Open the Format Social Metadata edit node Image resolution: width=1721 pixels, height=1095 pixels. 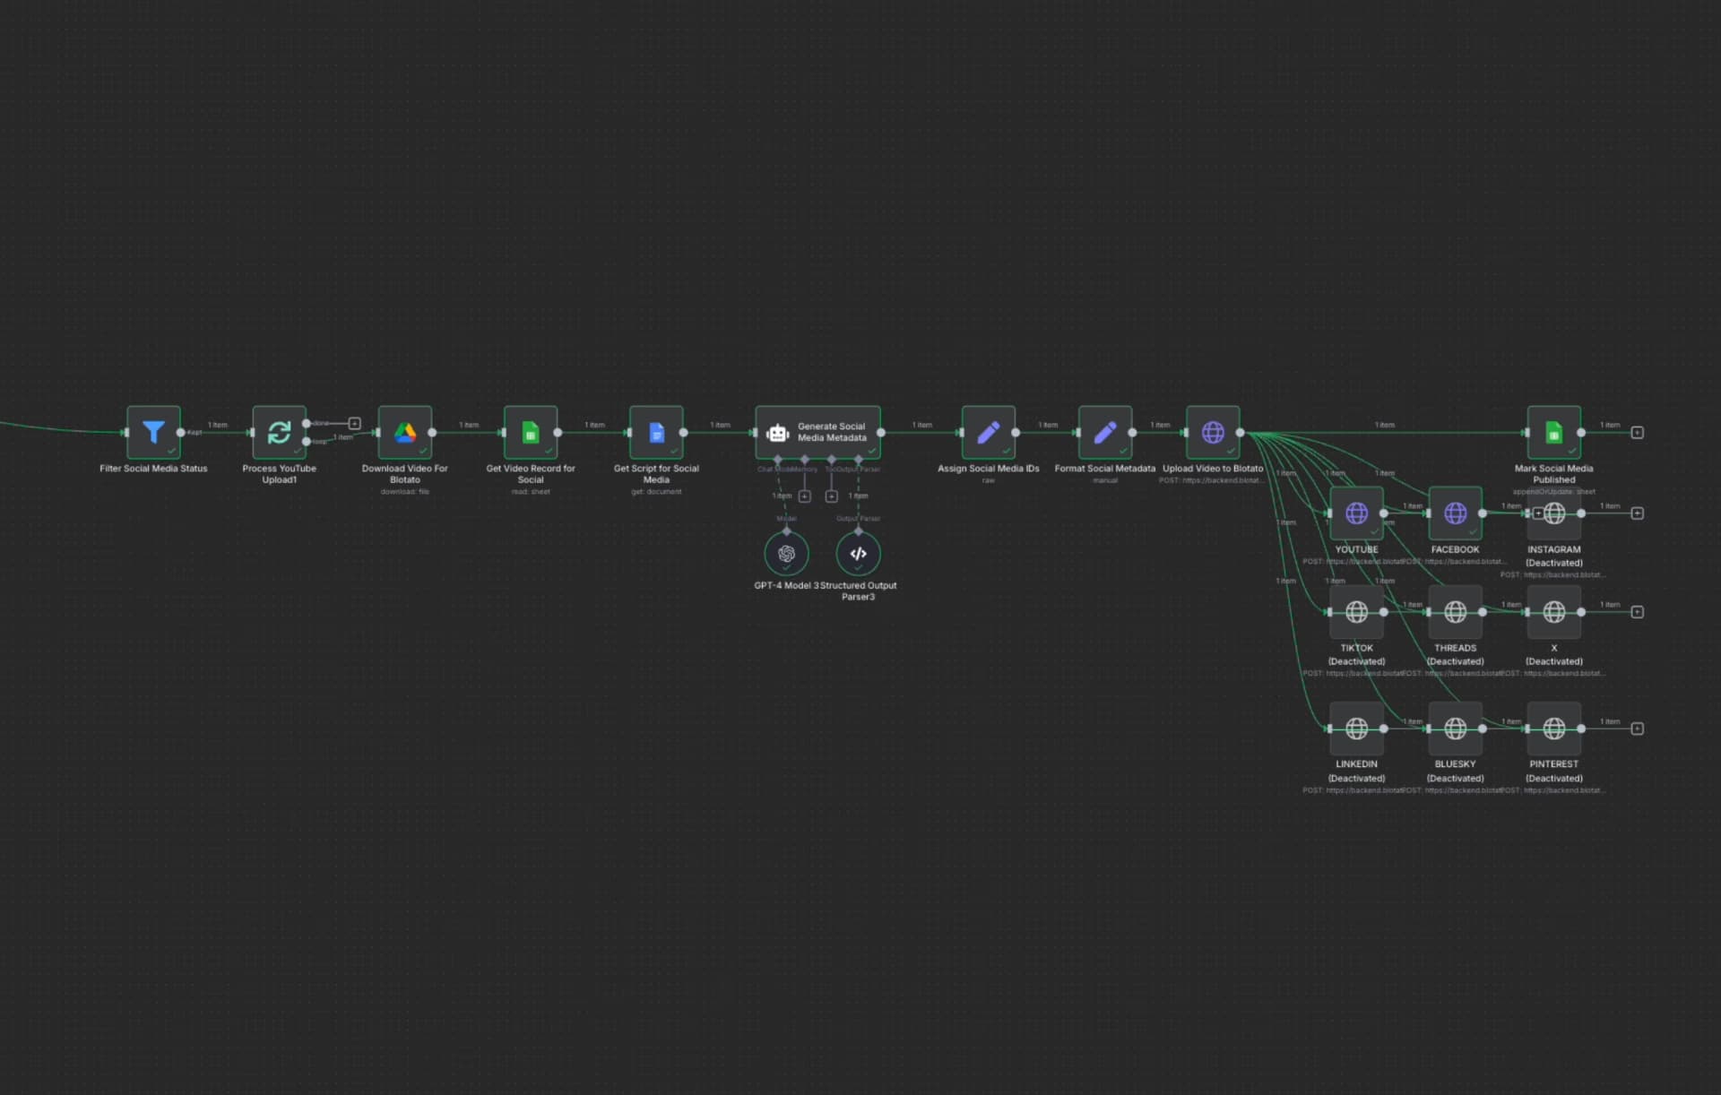point(1104,433)
